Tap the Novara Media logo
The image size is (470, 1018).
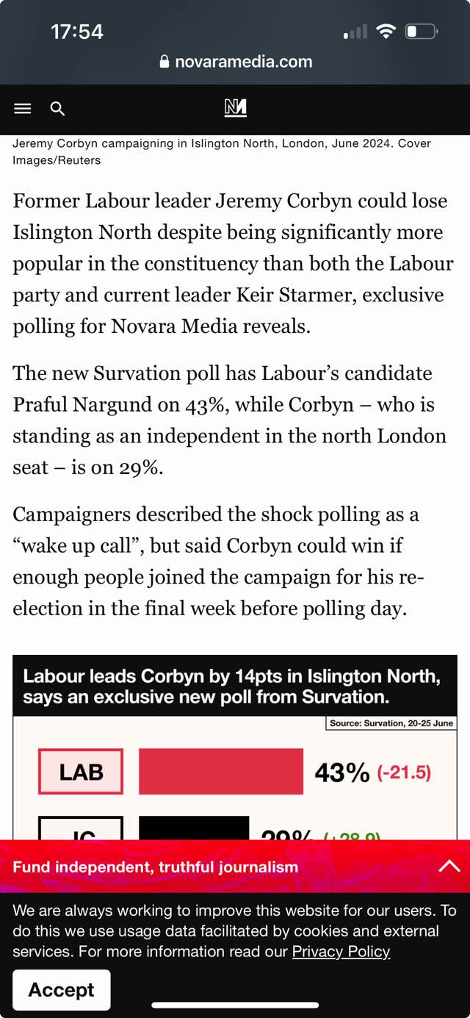[x=235, y=109]
